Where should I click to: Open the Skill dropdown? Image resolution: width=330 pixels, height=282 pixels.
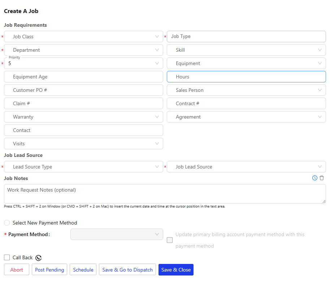coord(246,50)
